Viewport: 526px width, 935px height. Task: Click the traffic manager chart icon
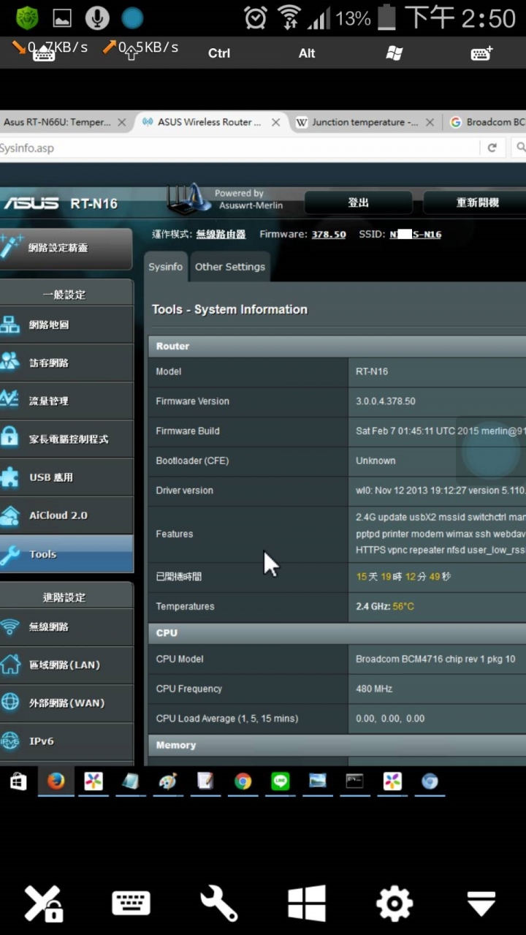9,398
